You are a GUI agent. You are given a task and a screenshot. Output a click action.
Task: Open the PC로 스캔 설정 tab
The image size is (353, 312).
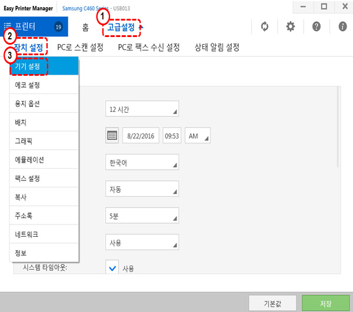[80, 48]
